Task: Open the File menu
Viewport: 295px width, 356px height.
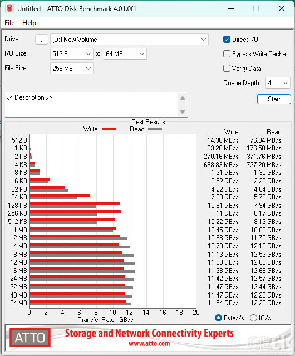Action: coord(9,23)
